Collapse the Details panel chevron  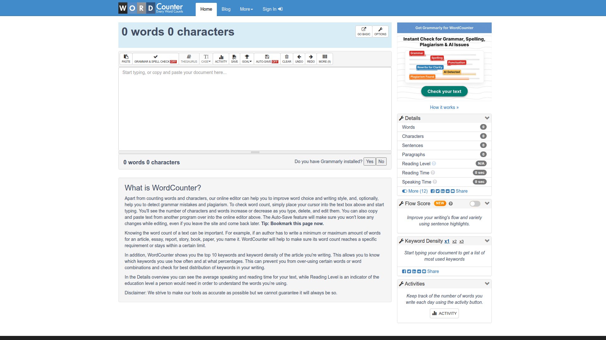pyautogui.click(x=487, y=118)
